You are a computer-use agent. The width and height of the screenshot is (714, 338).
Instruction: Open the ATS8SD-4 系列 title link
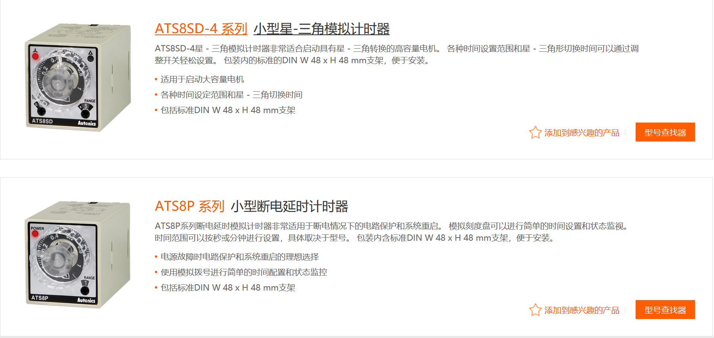pos(201,29)
